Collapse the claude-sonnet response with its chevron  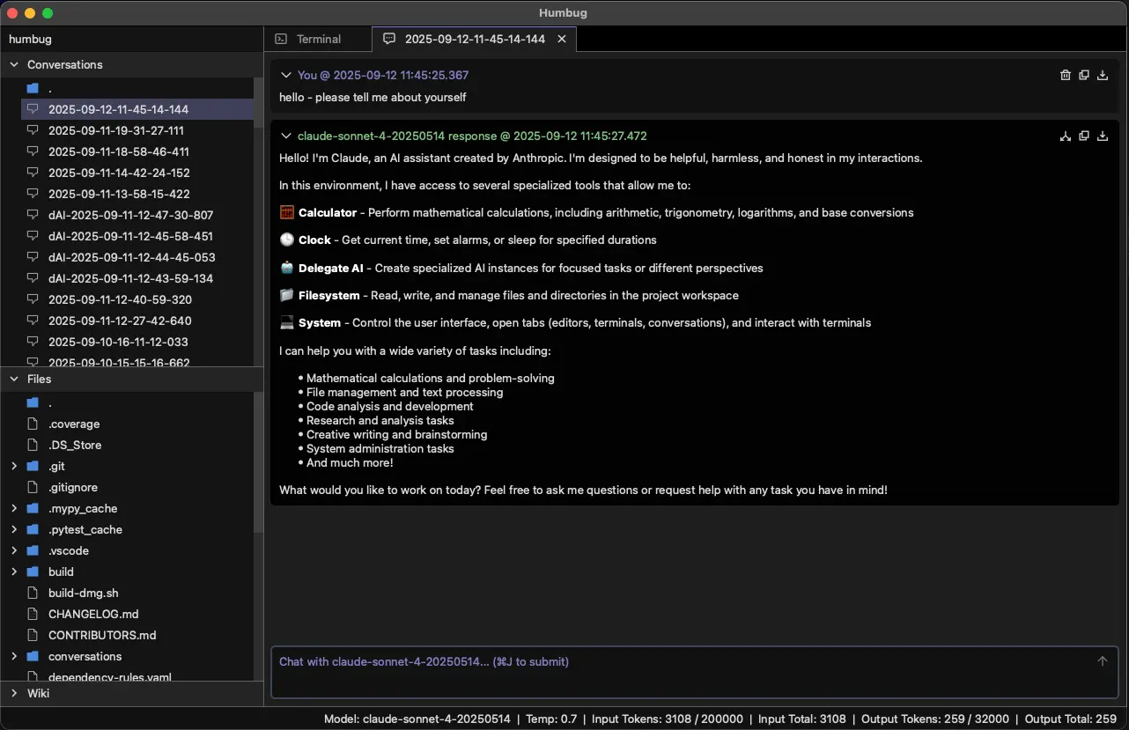pyautogui.click(x=285, y=136)
